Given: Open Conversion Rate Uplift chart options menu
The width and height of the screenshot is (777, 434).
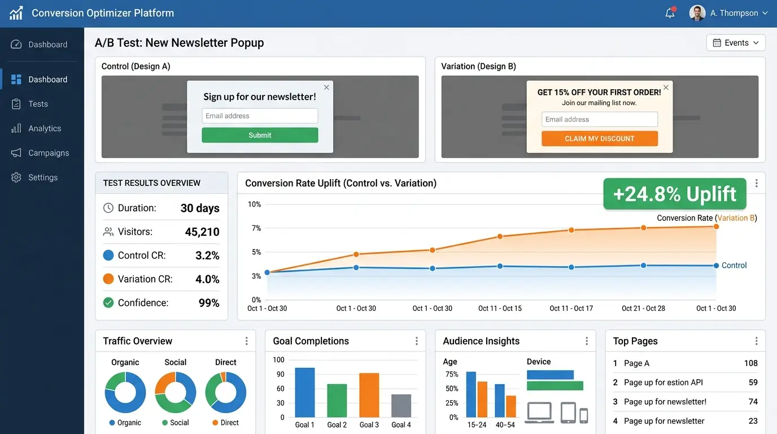Looking at the screenshot, I should tap(756, 183).
